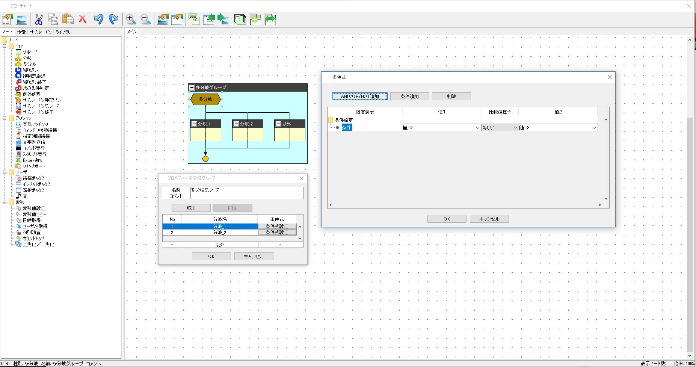Screen dimensions: 696x367
Task: Select the 四則演算 node
Action: coord(32,233)
